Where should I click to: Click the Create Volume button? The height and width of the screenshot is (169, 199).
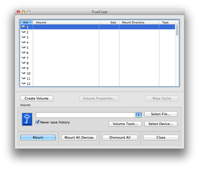(x=37, y=99)
